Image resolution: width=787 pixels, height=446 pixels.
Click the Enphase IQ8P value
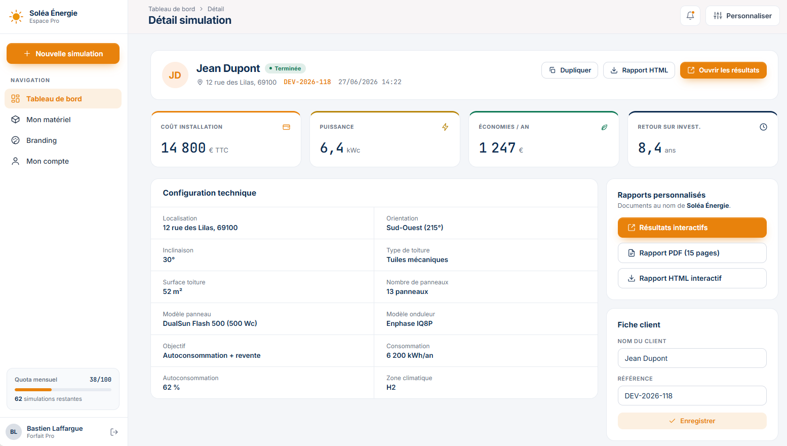(x=410, y=323)
